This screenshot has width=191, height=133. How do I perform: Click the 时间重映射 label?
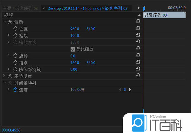[x=25, y=83]
